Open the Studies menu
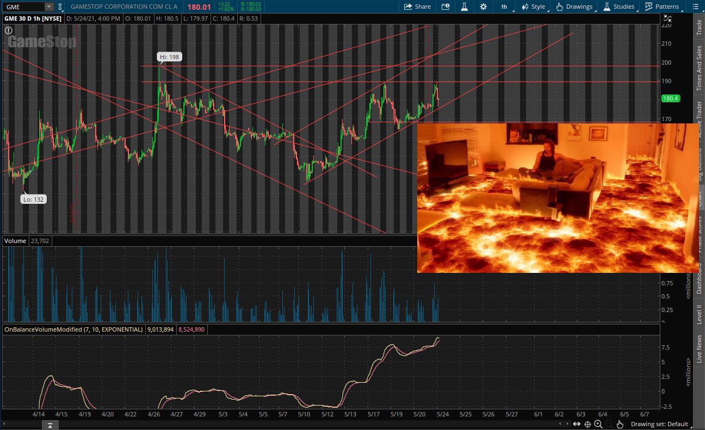 click(x=619, y=7)
